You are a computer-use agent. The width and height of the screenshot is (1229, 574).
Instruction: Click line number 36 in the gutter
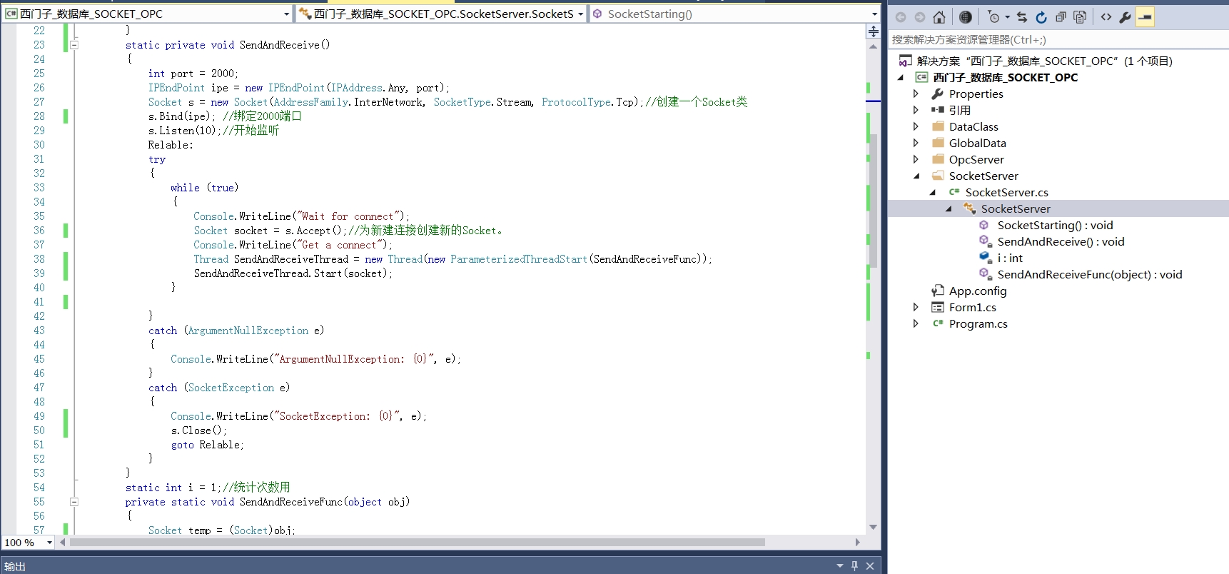coord(39,231)
